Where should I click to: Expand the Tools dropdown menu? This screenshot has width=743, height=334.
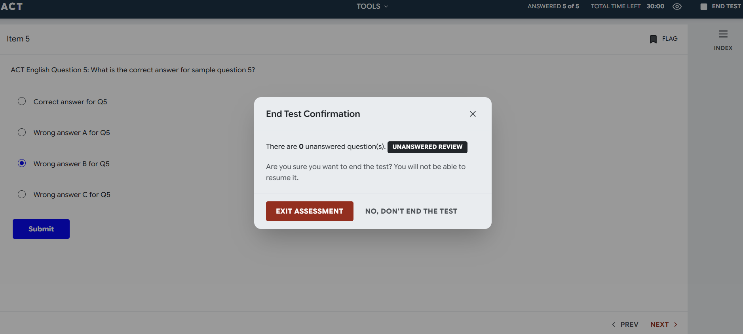click(x=368, y=6)
